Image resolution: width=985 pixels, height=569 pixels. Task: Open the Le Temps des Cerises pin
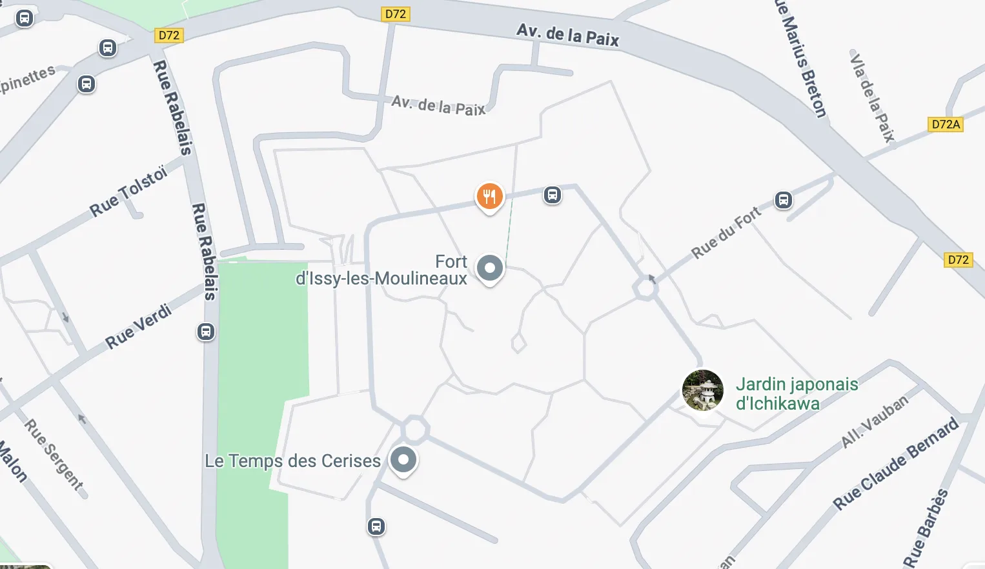click(403, 461)
